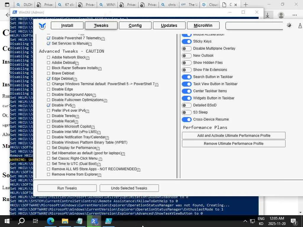Open the font scaling A icon
This screenshot has width=303, height=227.
[300, 25]
